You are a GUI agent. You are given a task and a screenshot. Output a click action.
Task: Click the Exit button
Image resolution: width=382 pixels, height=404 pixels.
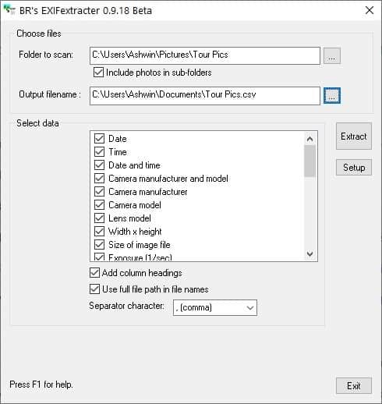(x=354, y=386)
